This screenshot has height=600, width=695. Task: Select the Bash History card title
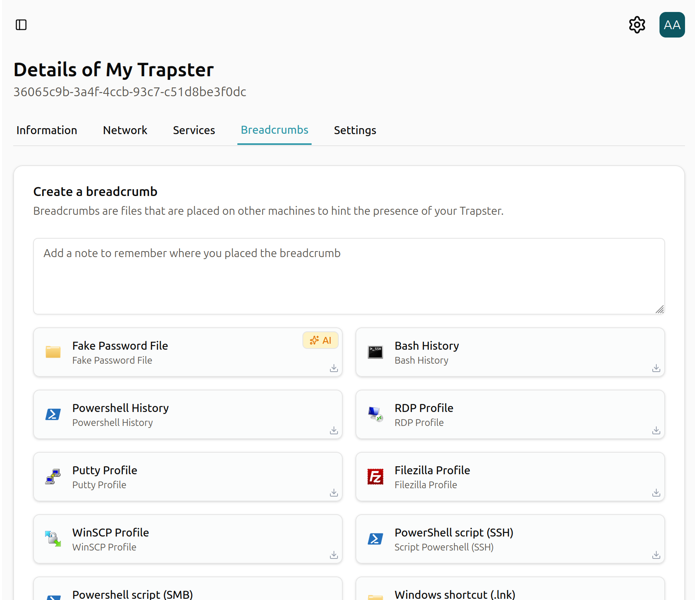click(427, 346)
